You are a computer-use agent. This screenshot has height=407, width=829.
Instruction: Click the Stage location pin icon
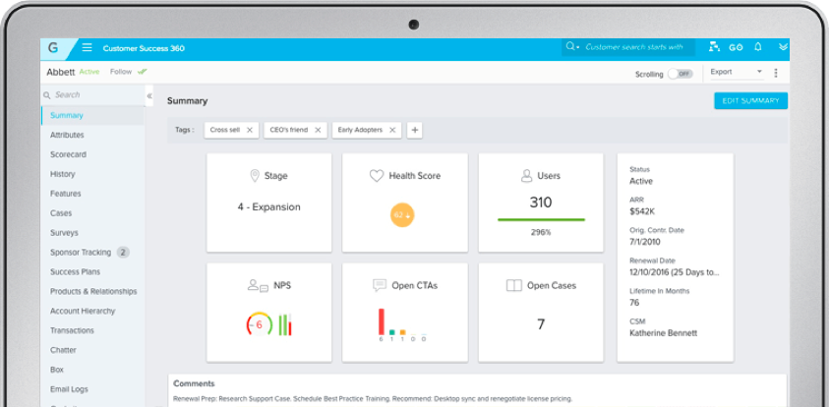(255, 176)
